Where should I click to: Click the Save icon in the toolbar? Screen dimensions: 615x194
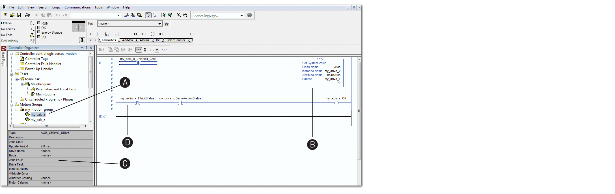coord(19,15)
